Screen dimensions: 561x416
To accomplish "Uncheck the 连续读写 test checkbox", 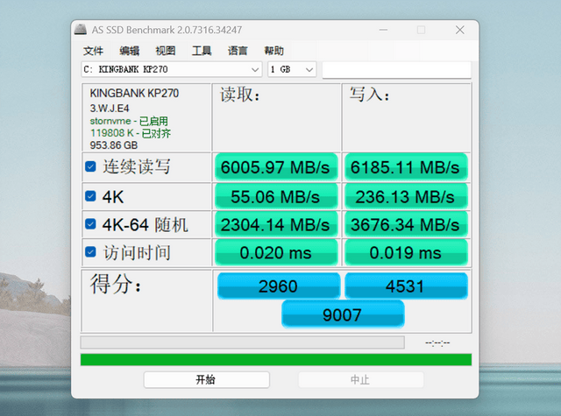I will click(x=90, y=166).
